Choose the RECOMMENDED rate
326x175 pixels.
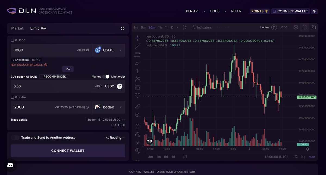[x=54, y=77]
